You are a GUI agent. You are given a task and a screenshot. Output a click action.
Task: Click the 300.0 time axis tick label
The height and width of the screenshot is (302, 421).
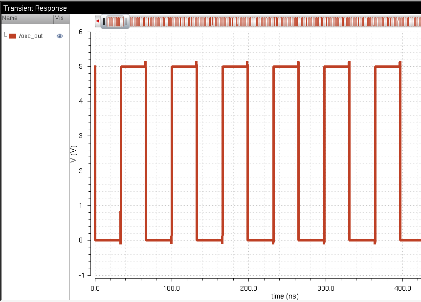click(326, 288)
